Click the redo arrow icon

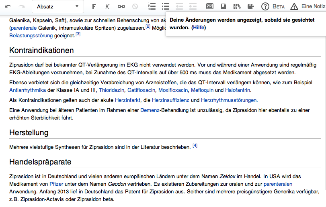click(22, 7)
